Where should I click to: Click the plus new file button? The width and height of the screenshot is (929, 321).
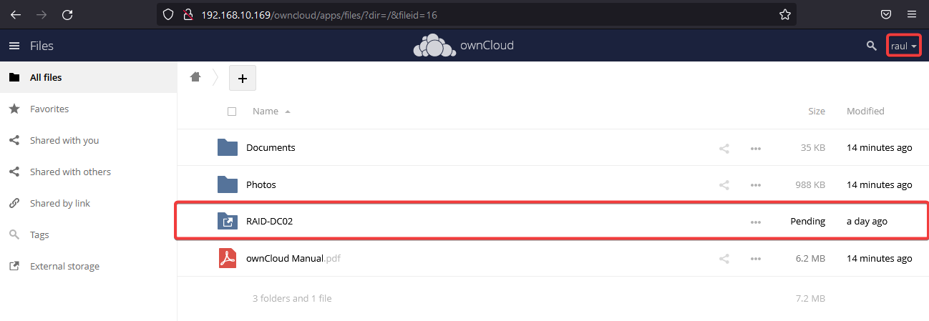[x=242, y=79]
